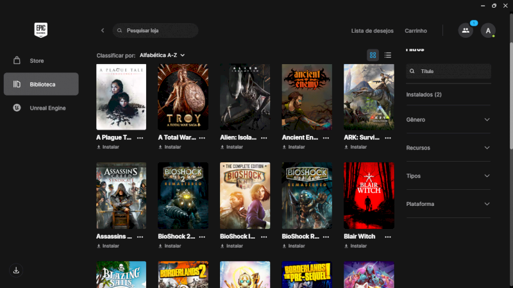The width and height of the screenshot is (513, 288).
Task: Install BioShock 2 Remastered
Action: pyautogui.click(x=170, y=246)
